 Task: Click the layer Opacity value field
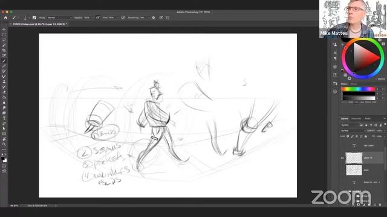379,131
